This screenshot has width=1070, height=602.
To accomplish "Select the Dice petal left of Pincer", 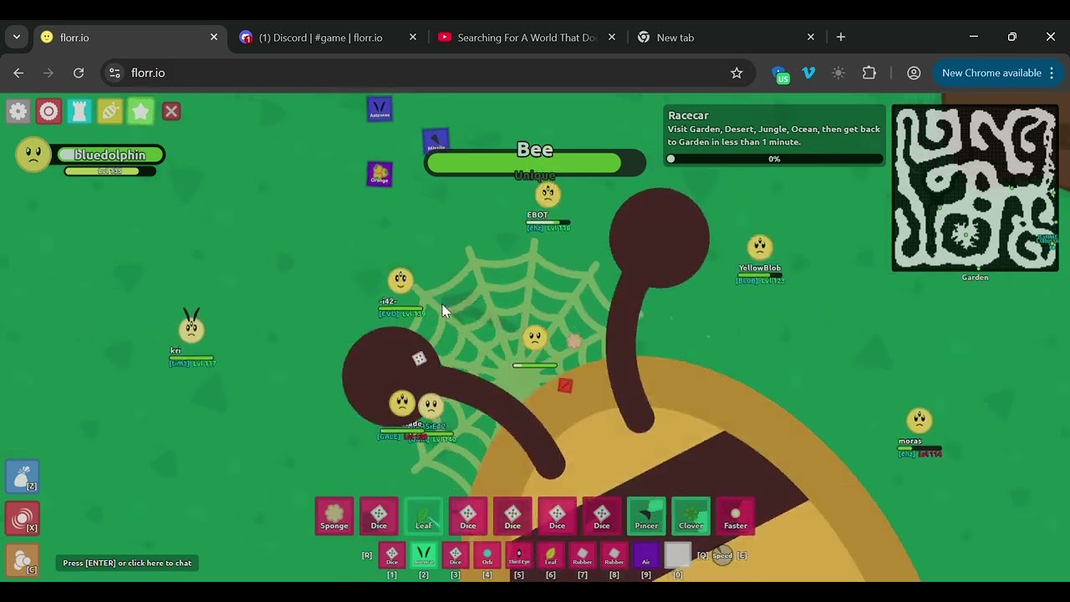I will [602, 515].
